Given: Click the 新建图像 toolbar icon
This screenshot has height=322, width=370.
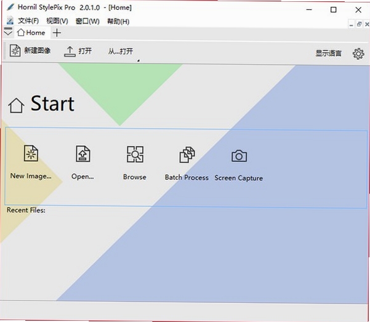Looking at the screenshot, I should (x=15, y=50).
